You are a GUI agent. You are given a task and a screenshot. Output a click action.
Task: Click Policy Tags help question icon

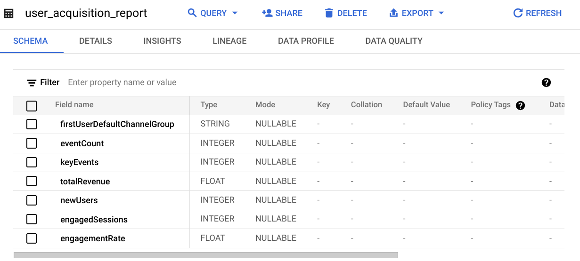coord(520,105)
